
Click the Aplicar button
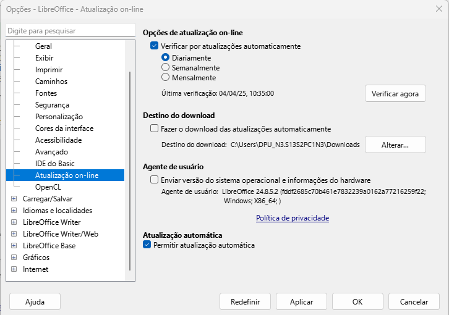301,302
